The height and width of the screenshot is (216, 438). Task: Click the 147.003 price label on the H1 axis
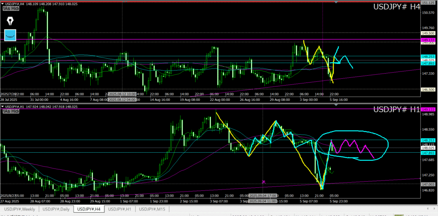[428, 184]
